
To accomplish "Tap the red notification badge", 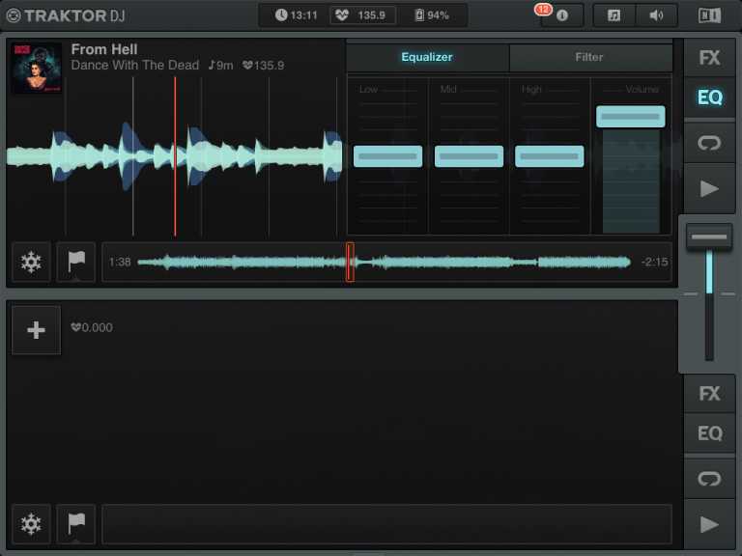I will [543, 9].
